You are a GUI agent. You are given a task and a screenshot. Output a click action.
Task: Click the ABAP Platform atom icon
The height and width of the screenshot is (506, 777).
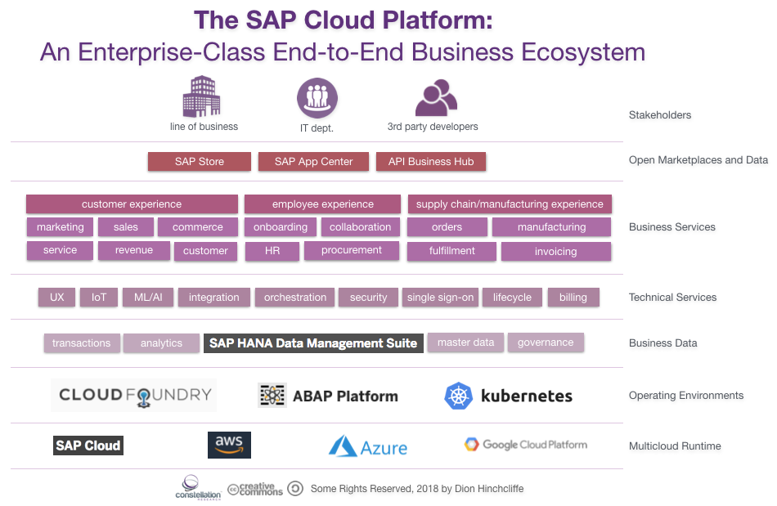272,395
